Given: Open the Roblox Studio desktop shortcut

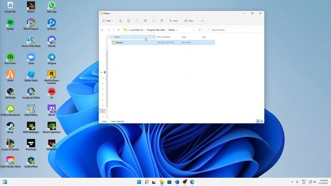Looking at the screenshot, I should point(31,76).
